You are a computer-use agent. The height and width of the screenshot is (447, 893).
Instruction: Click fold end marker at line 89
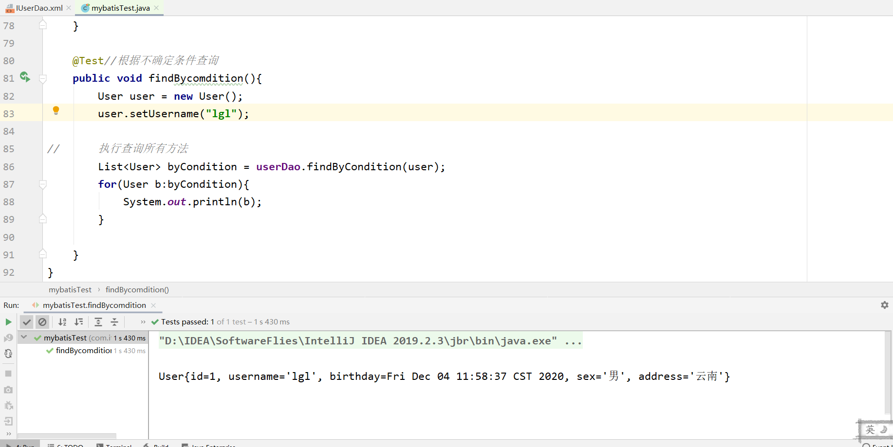point(43,219)
